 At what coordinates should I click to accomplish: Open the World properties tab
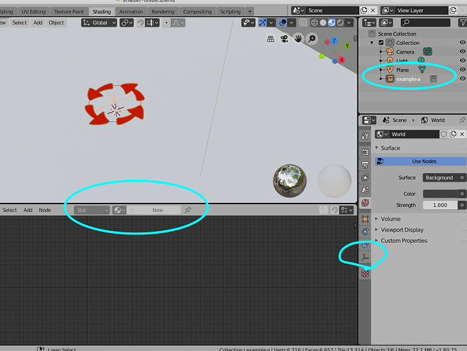click(x=365, y=203)
